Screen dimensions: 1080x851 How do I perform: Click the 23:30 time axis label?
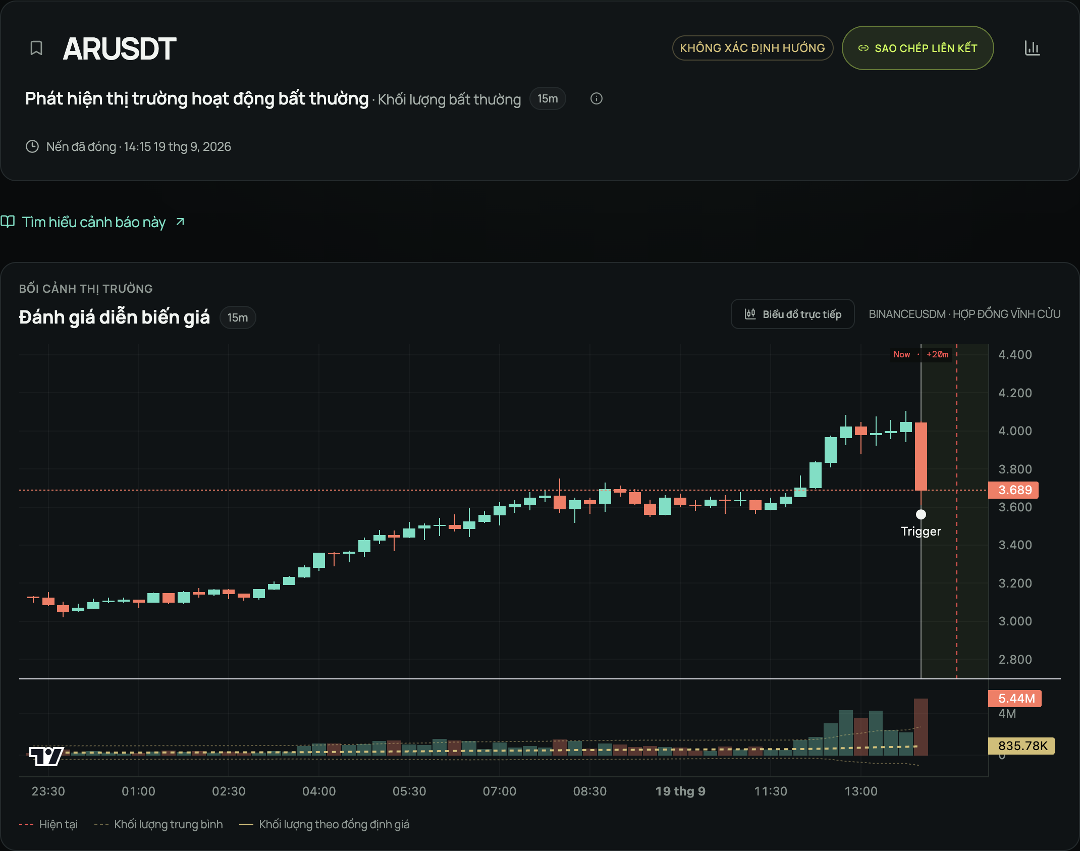point(48,791)
